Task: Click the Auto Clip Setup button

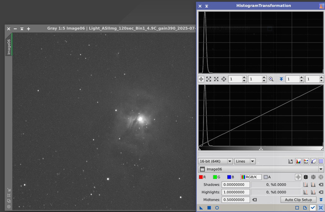Action: coord(298,200)
